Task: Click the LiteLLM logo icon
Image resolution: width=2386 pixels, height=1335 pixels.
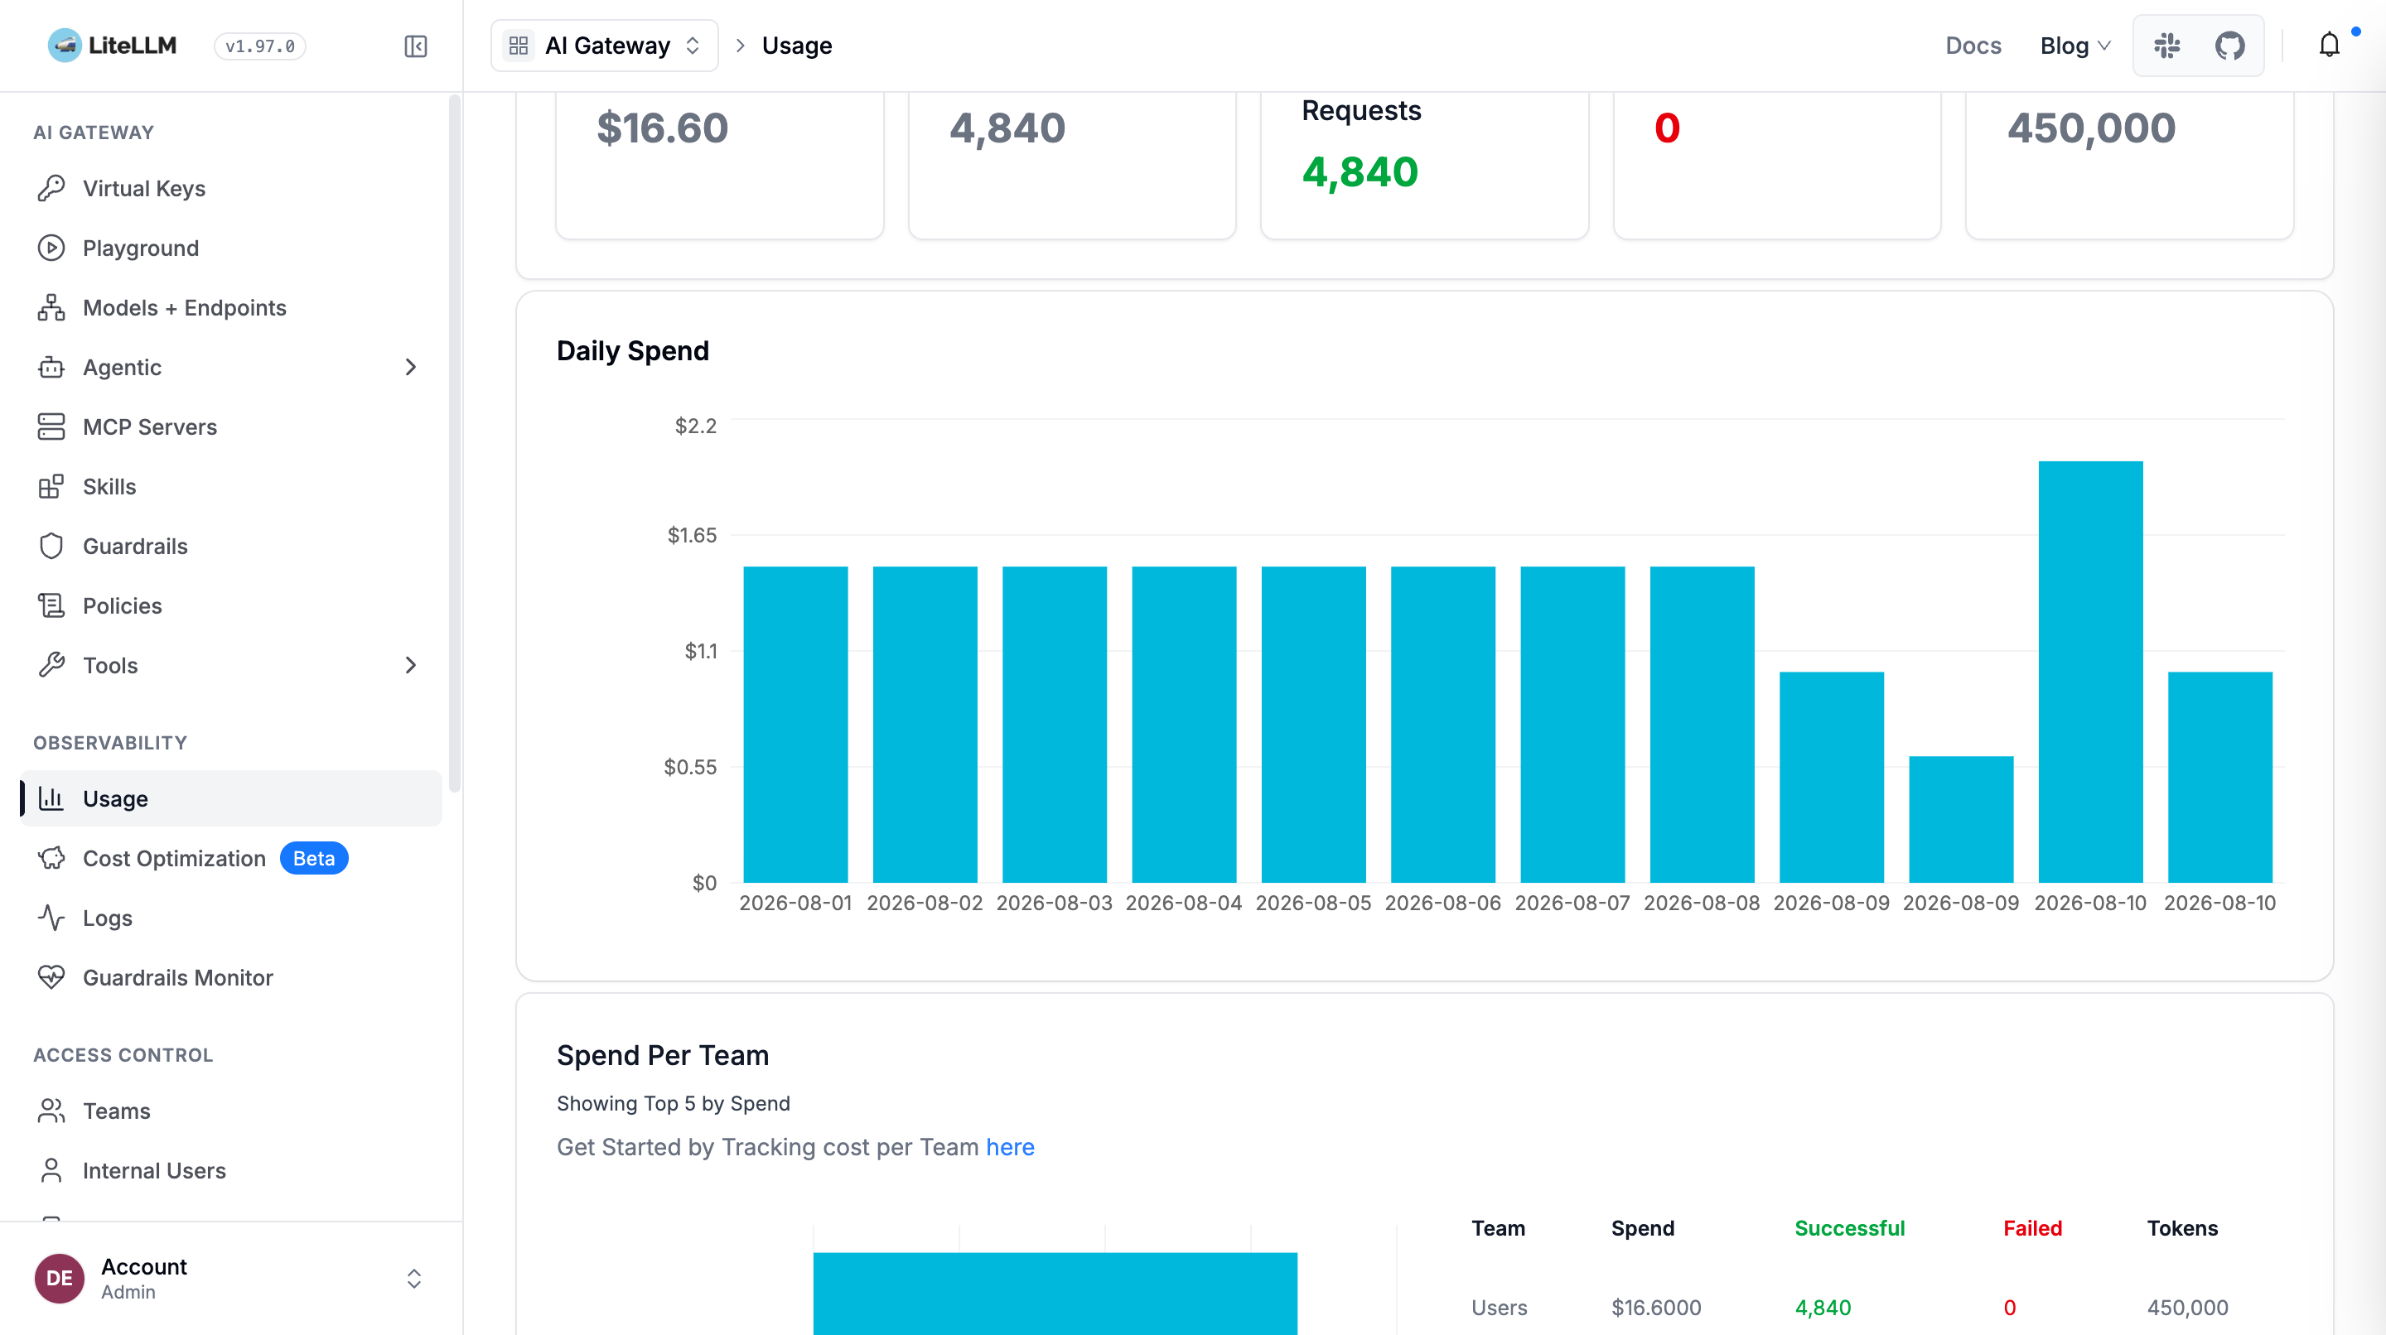Action: [64, 46]
